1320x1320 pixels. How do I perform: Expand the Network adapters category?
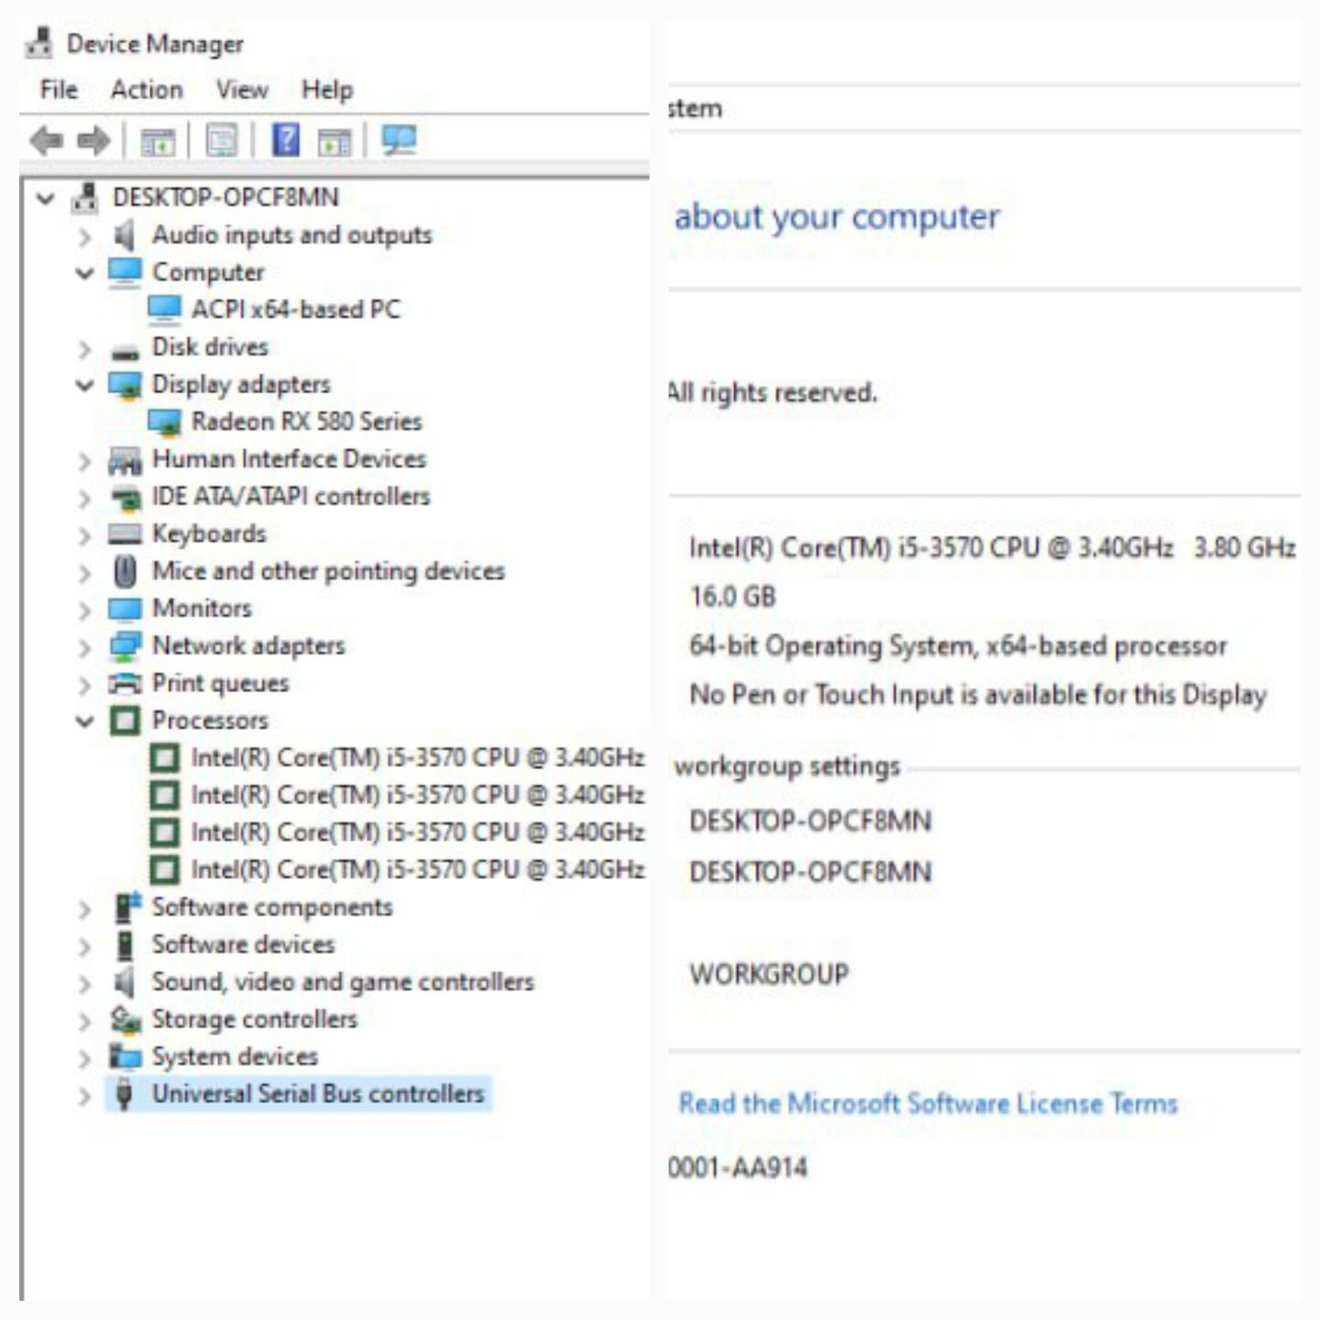point(85,647)
